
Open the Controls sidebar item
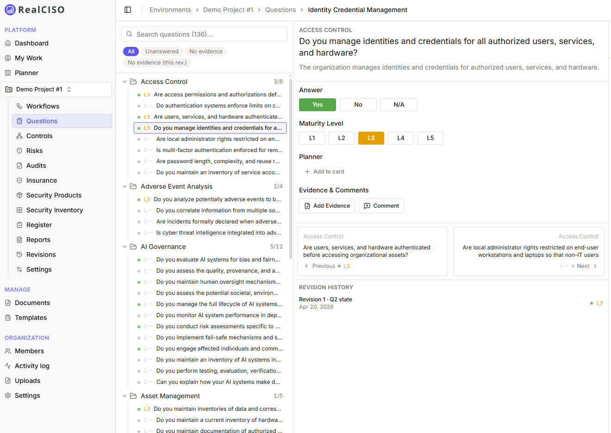click(x=62, y=136)
